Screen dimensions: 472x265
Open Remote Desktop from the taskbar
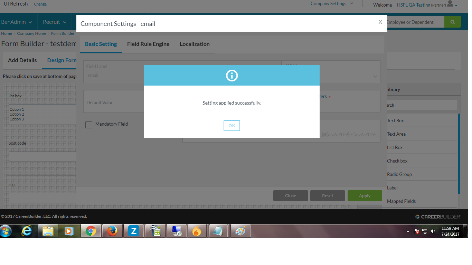click(x=176, y=231)
